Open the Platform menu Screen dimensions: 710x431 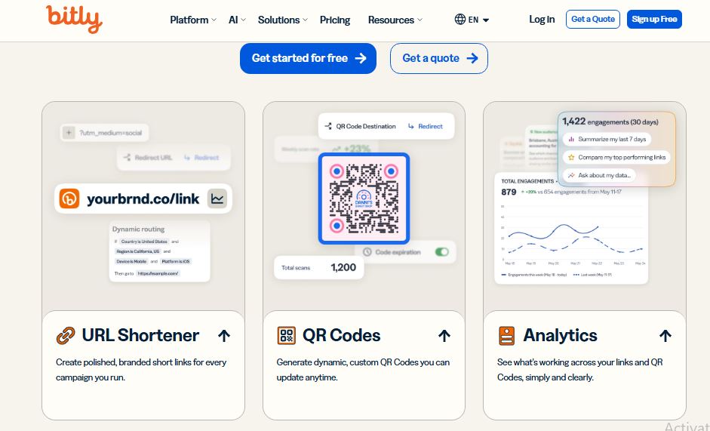[x=193, y=20]
